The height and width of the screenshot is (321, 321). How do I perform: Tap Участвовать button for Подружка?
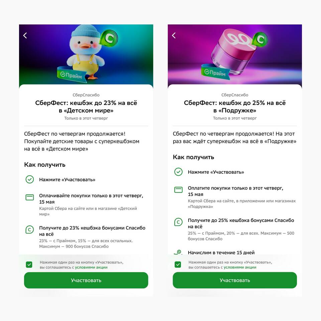pos(235,280)
